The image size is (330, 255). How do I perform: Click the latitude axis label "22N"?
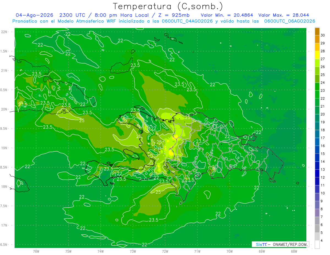coord(5,32)
